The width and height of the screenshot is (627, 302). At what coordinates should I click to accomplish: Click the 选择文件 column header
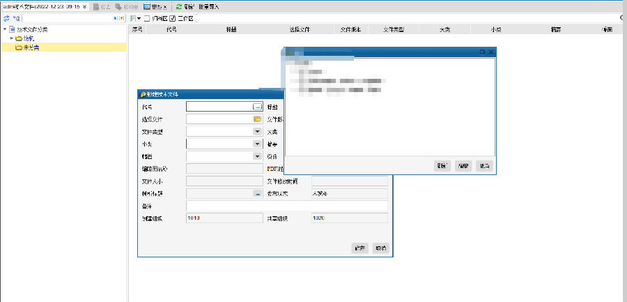tap(300, 29)
